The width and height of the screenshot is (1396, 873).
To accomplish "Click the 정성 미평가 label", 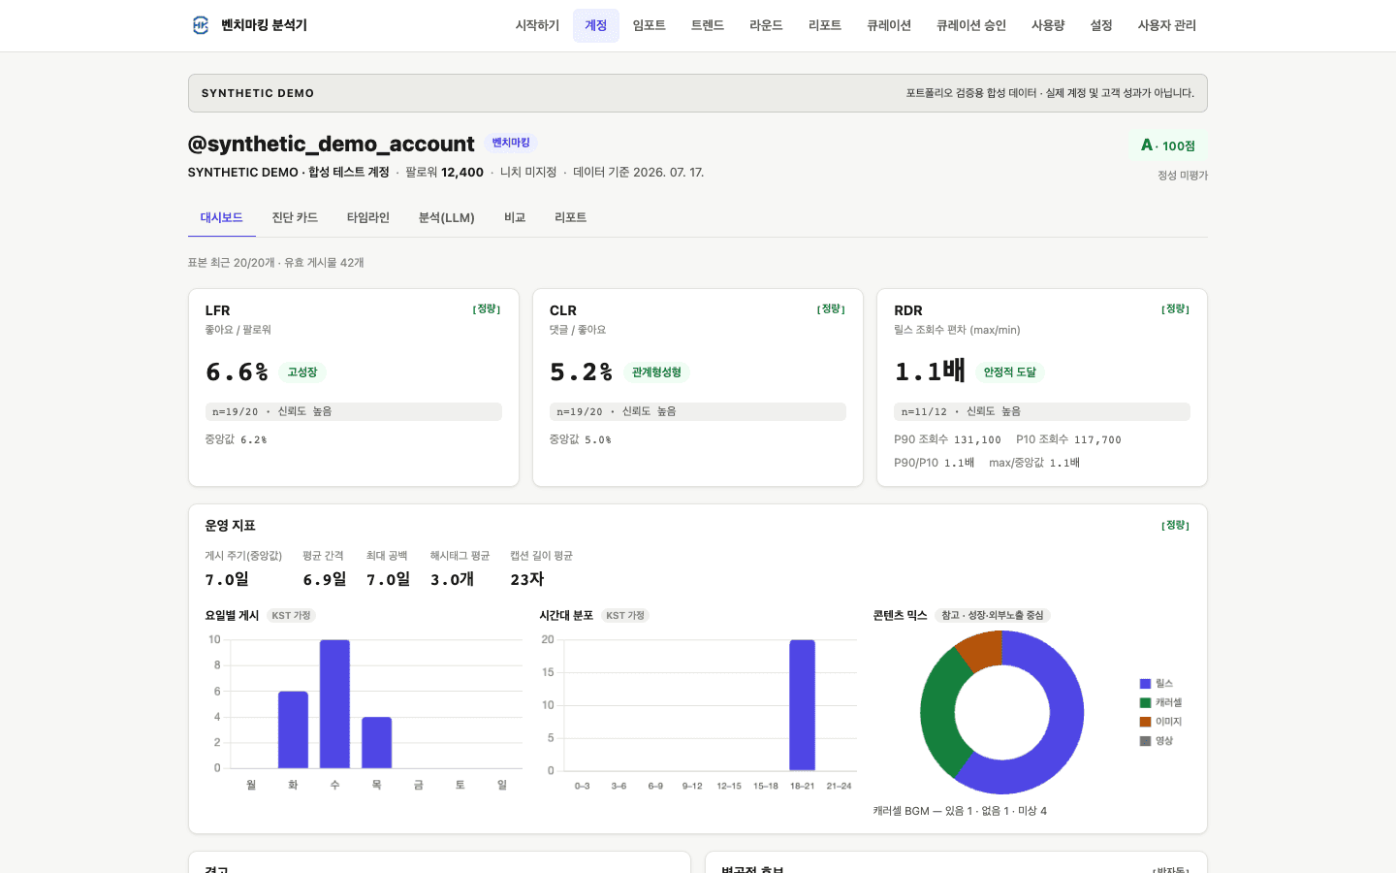I will click(1183, 176).
